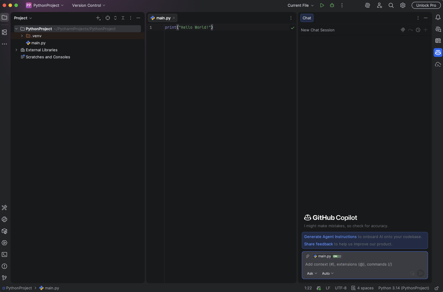Click the Copilot chat input field

365,264
